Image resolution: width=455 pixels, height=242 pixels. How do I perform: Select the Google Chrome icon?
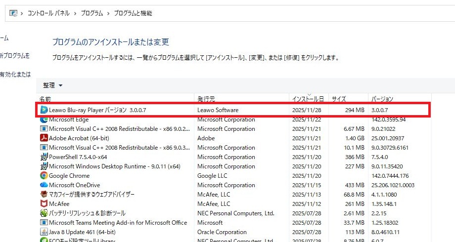pos(44,176)
